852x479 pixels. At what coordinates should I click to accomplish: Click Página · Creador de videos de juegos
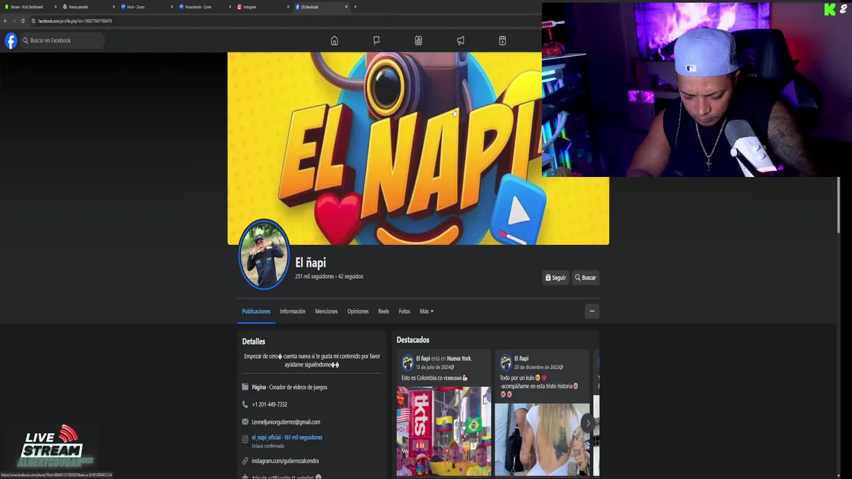click(x=290, y=387)
